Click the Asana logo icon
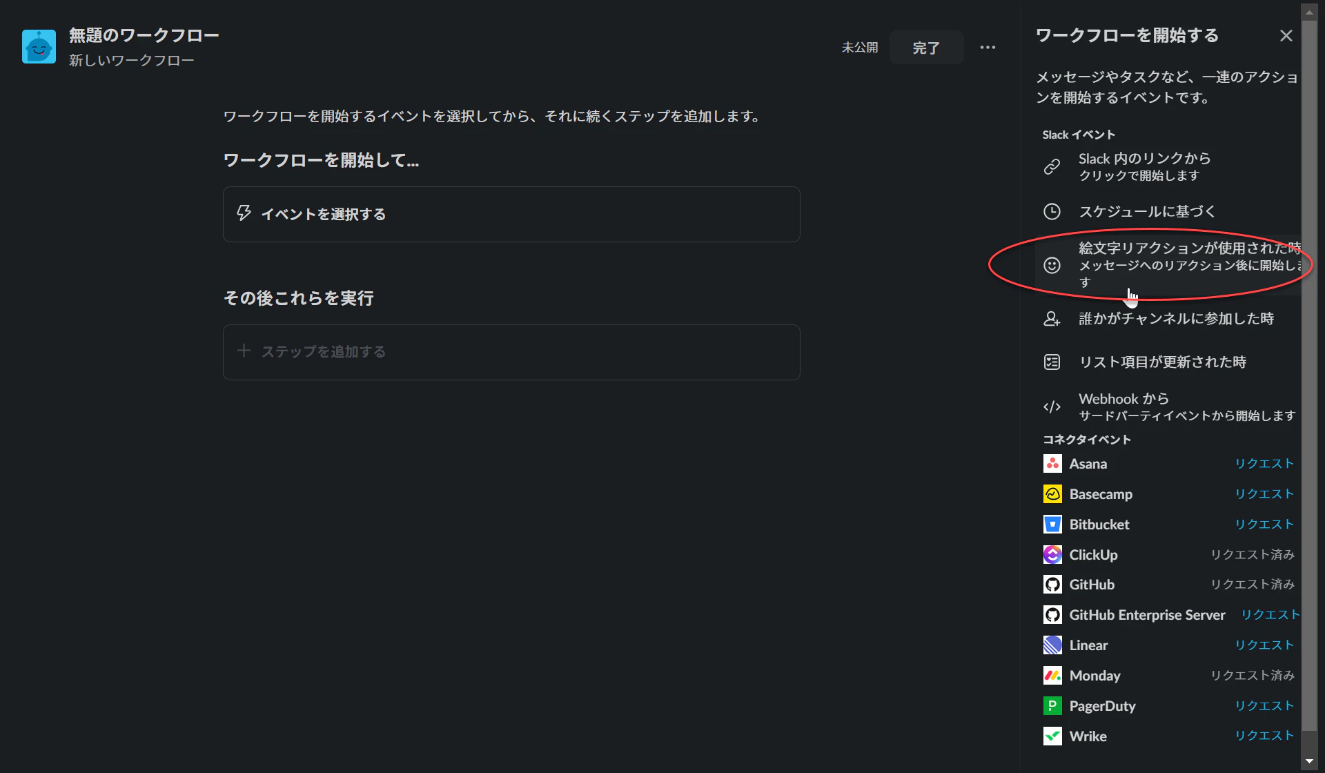Screen dimensions: 1325x773 (x=1052, y=464)
